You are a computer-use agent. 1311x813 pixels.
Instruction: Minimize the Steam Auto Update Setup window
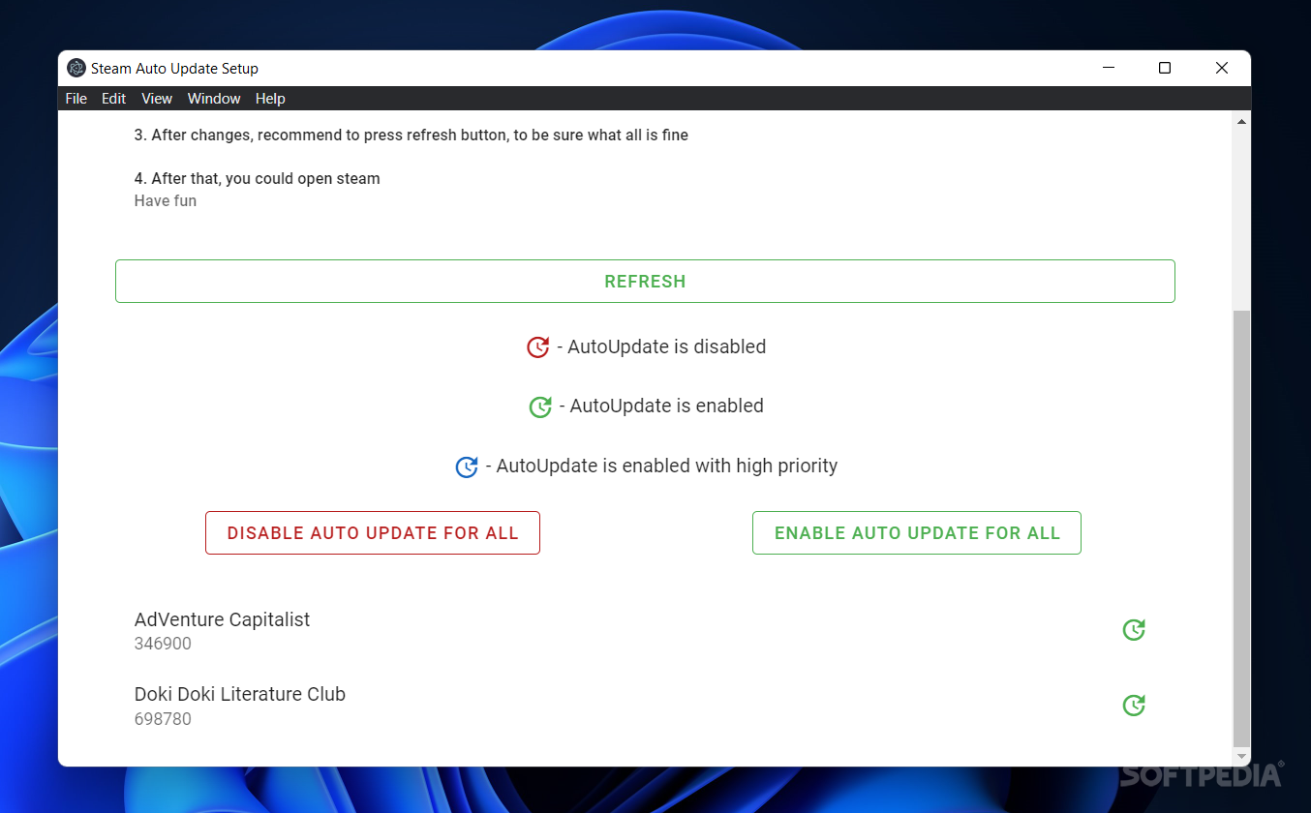pyautogui.click(x=1109, y=68)
